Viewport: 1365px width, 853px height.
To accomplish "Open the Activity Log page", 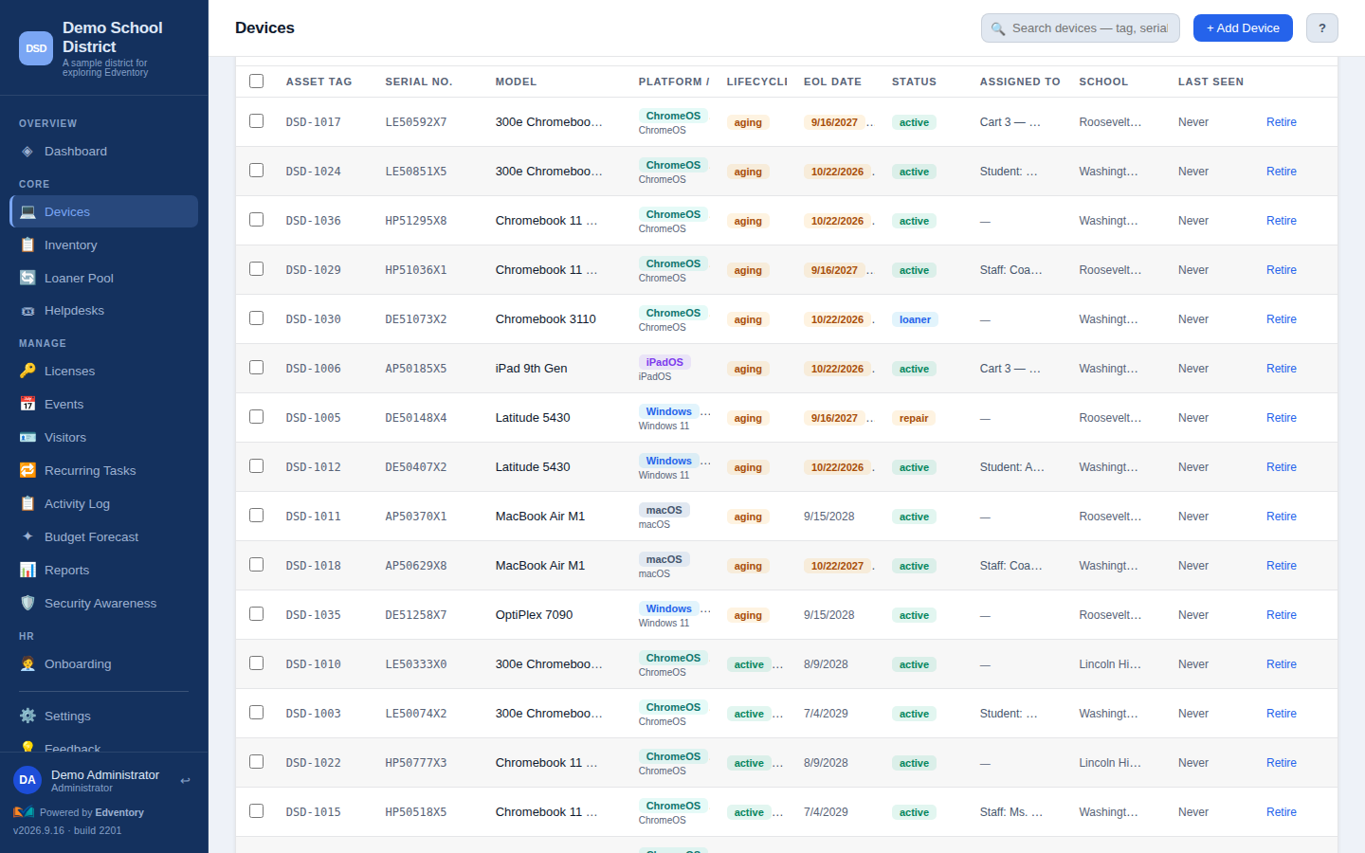I will coord(103,504).
